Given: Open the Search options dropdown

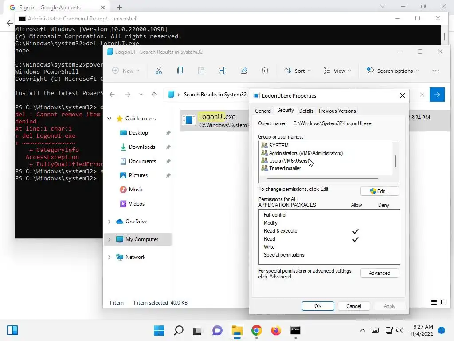Looking at the screenshot, I should [x=393, y=71].
